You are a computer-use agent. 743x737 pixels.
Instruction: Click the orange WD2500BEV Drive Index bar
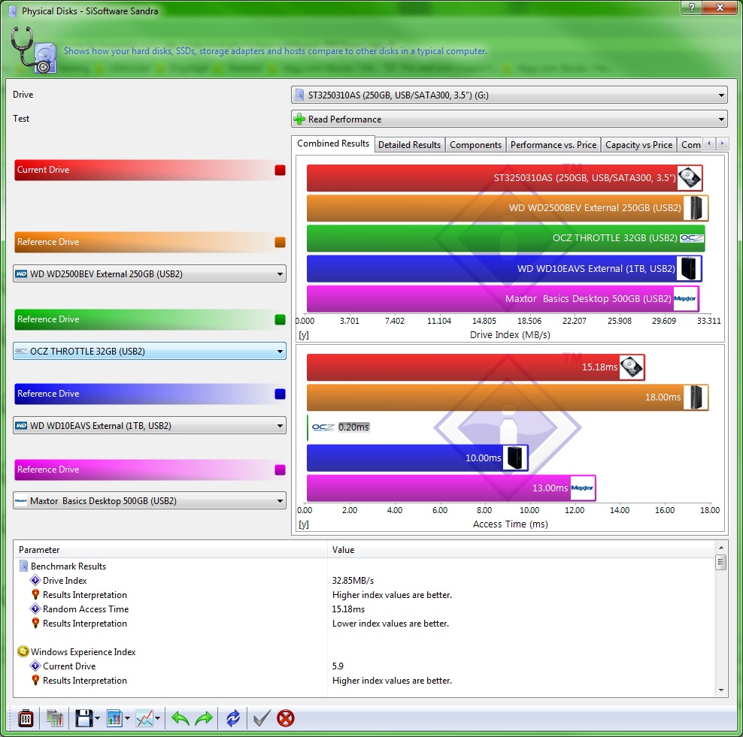(x=508, y=208)
